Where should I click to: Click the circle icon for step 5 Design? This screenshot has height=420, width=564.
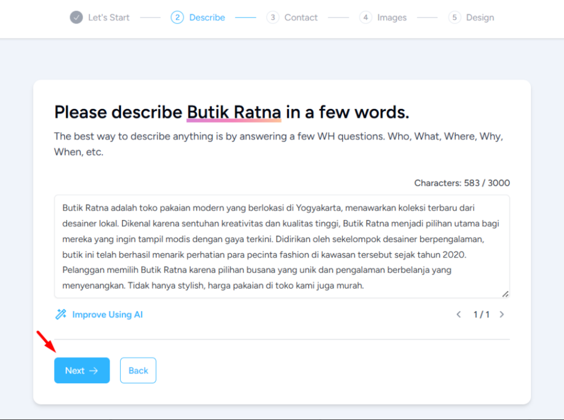click(x=454, y=17)
